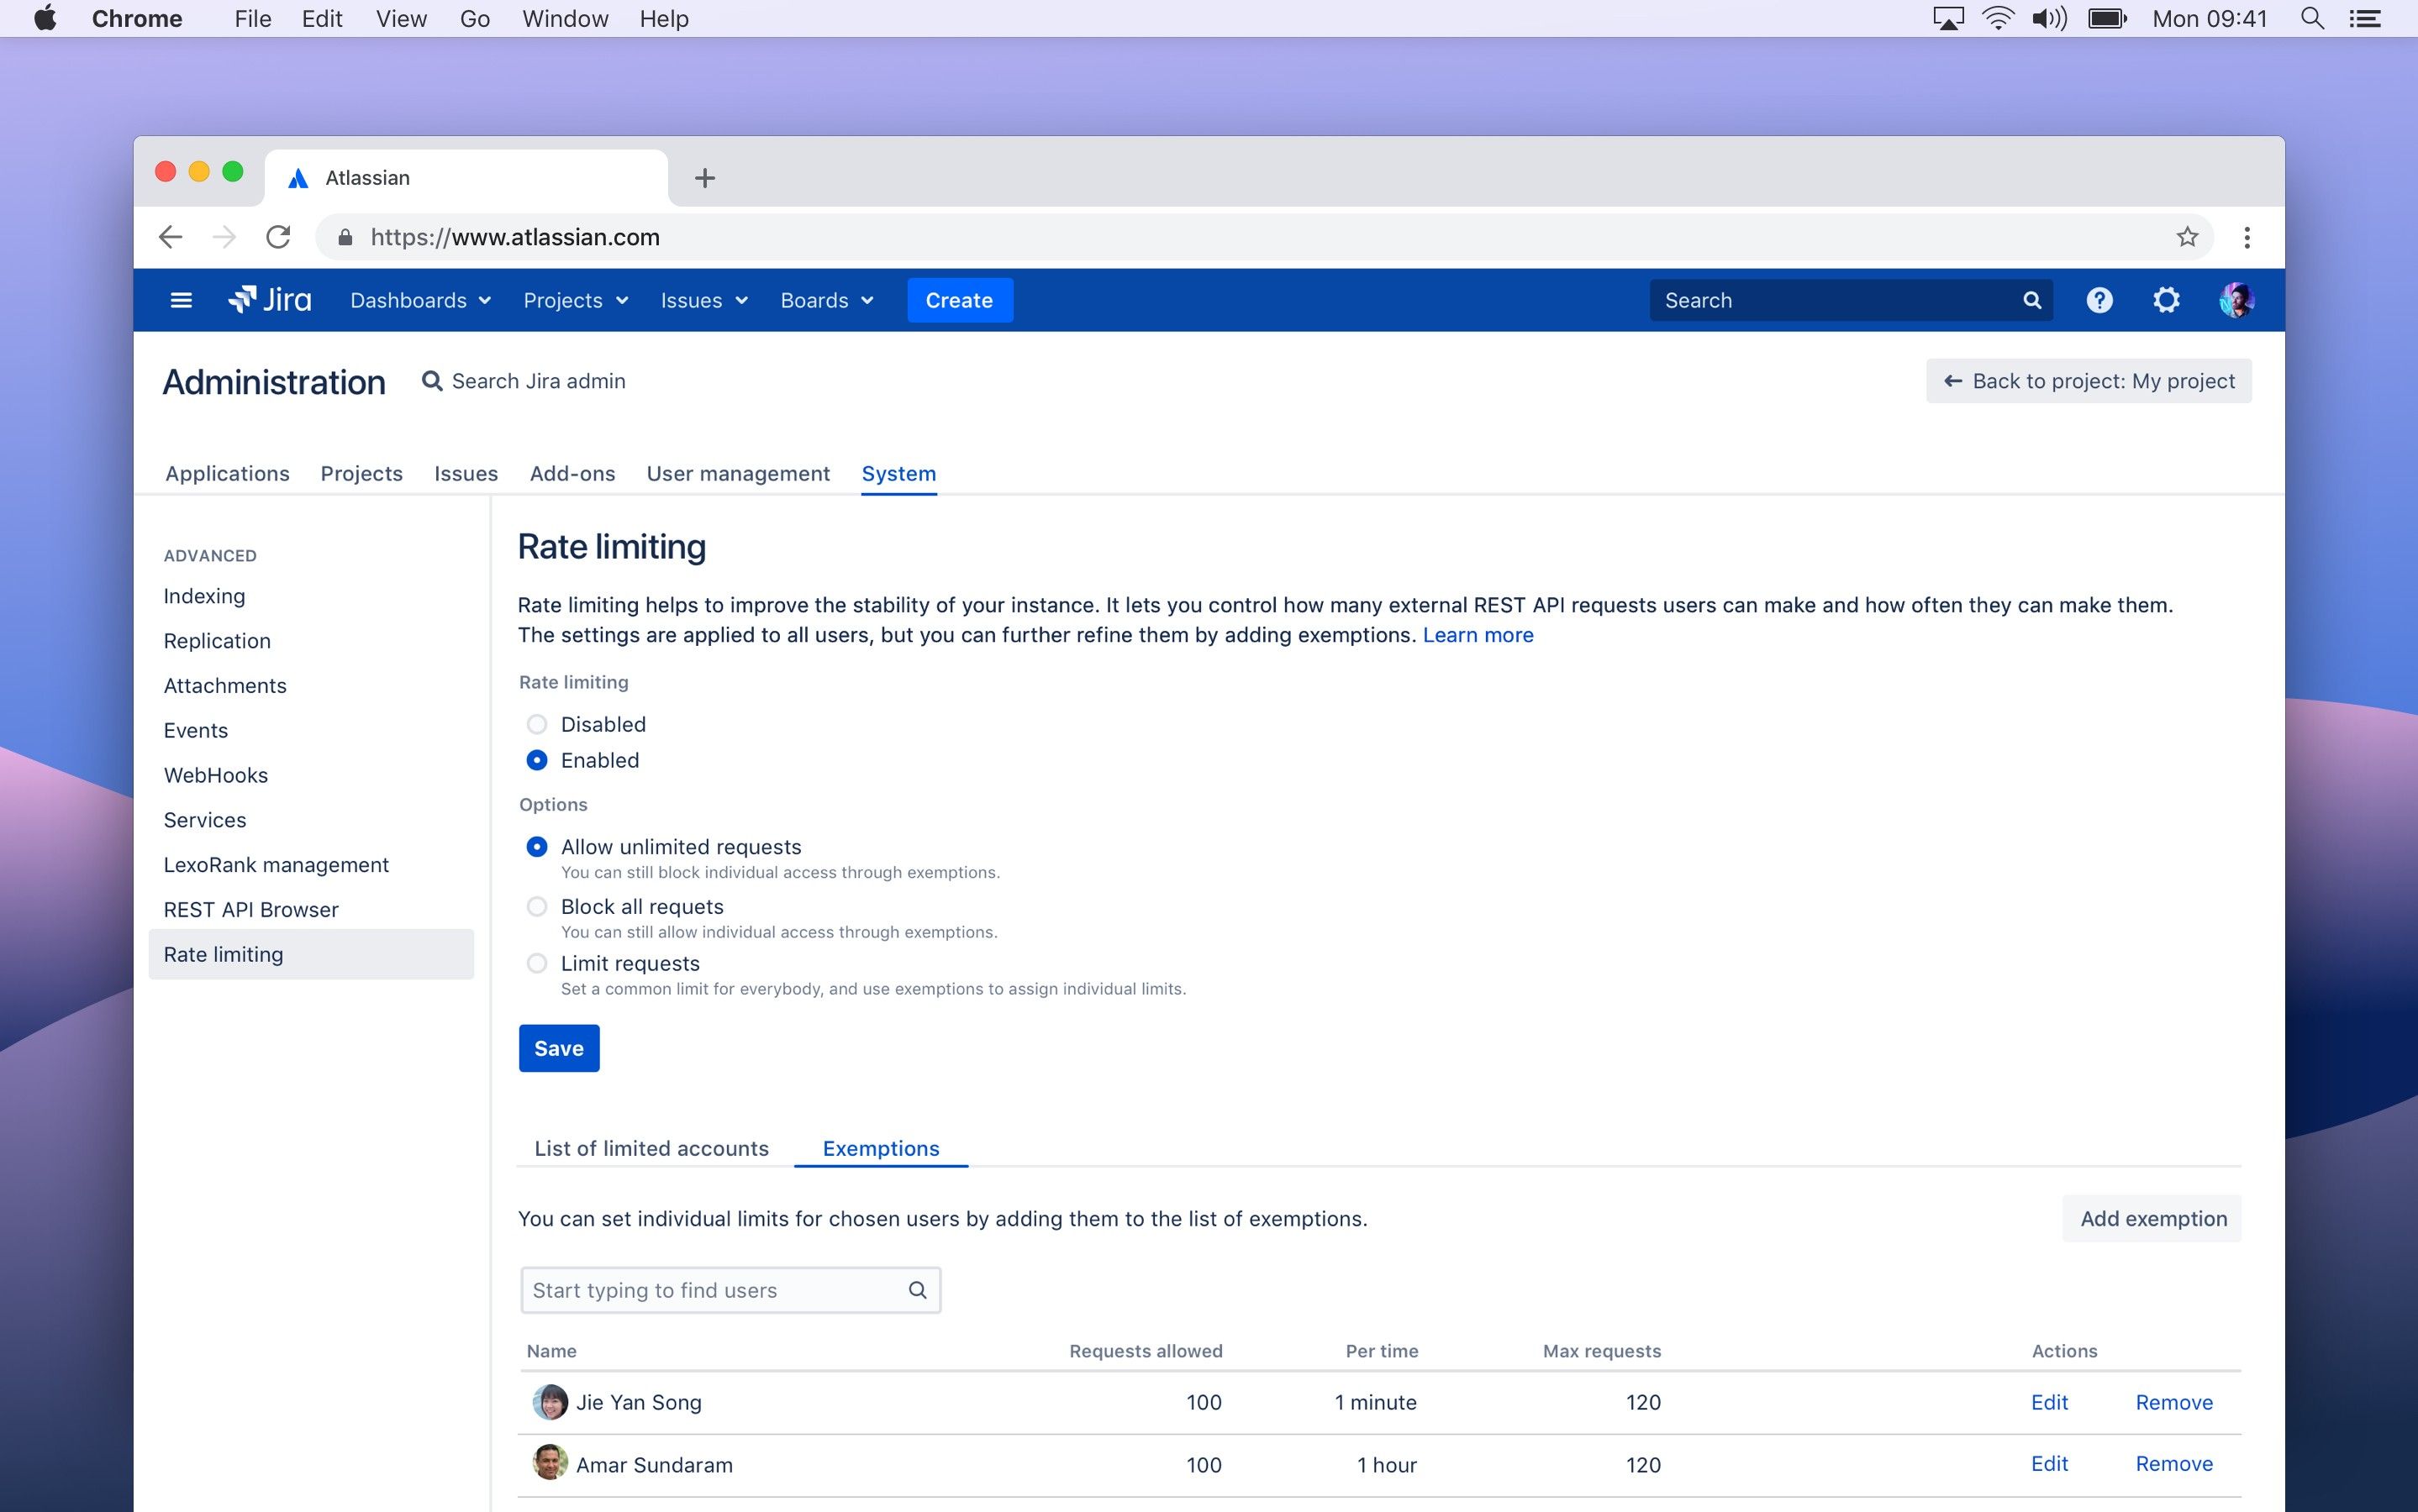Click the browser back arrow
The width and height of the screenshot is (2418, 1512).
170,237
